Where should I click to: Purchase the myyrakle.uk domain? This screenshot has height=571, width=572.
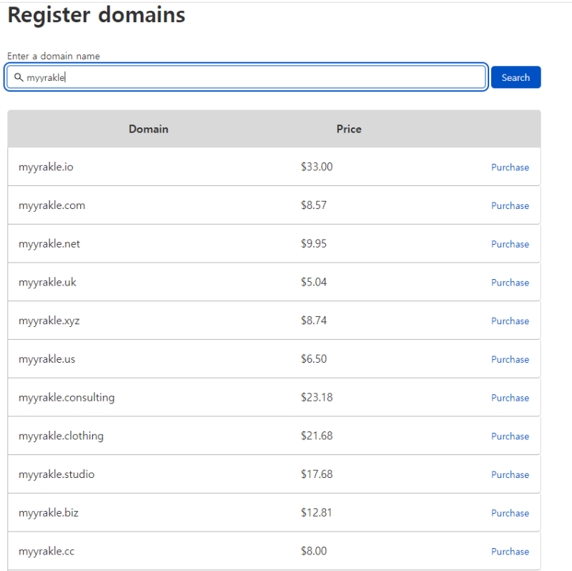tap(510, 283)
